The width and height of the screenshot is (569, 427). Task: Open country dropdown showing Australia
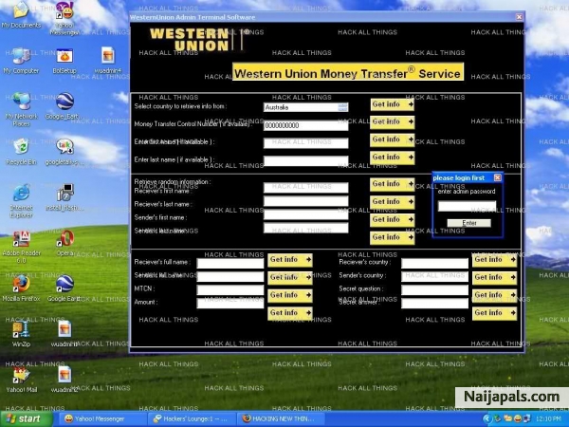[x=306, y=107]
